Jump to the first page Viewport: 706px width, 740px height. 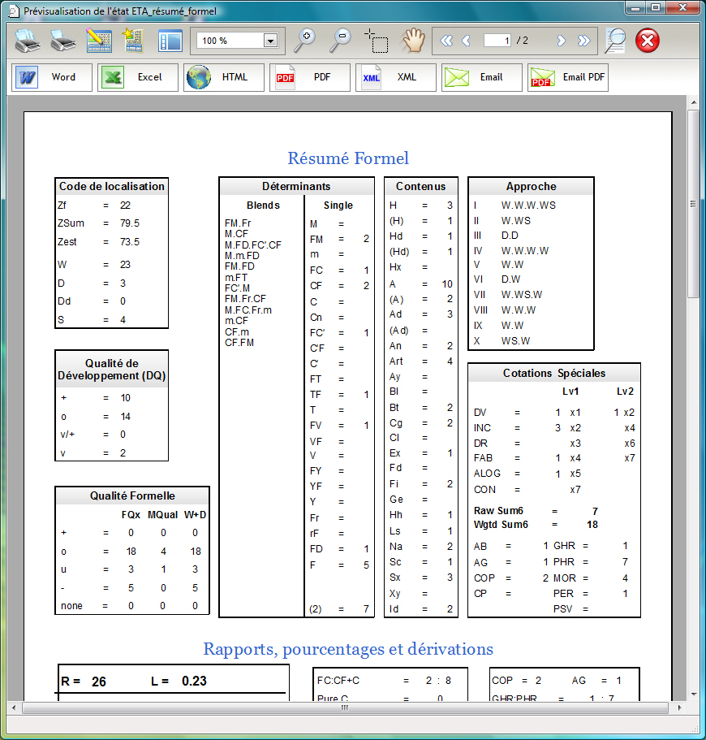(446, 41)
